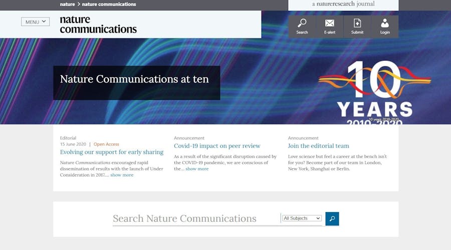The width and height of the screenshot is (451, 250).
Task: Open Covid-19 impact on peer review
Action: (217, 146)
